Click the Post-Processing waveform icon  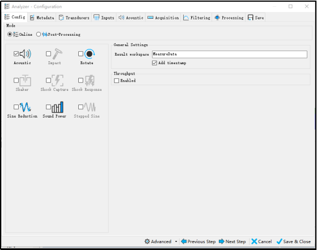click(x=45, y=34)
